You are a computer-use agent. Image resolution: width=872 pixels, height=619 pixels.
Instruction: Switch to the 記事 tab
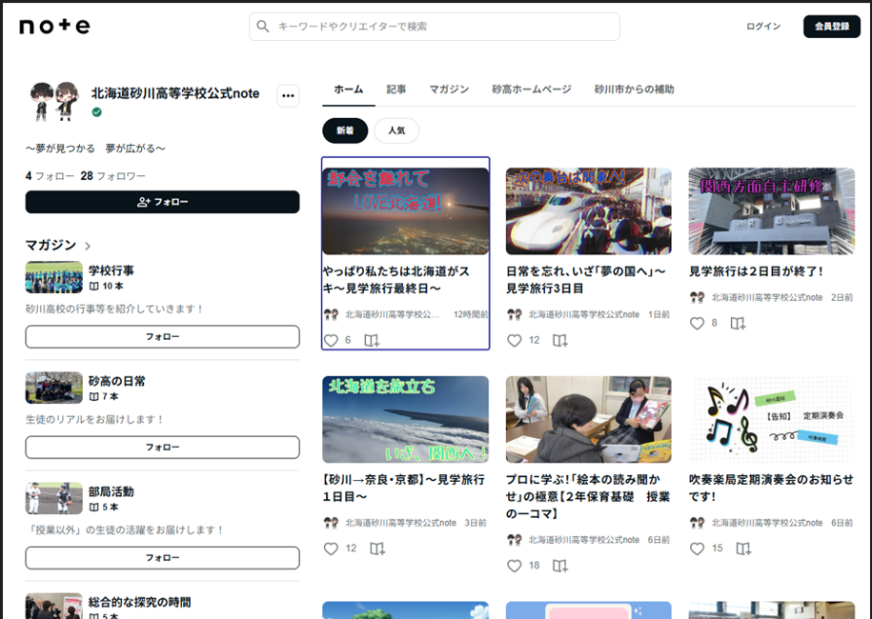tap(396, 90)
